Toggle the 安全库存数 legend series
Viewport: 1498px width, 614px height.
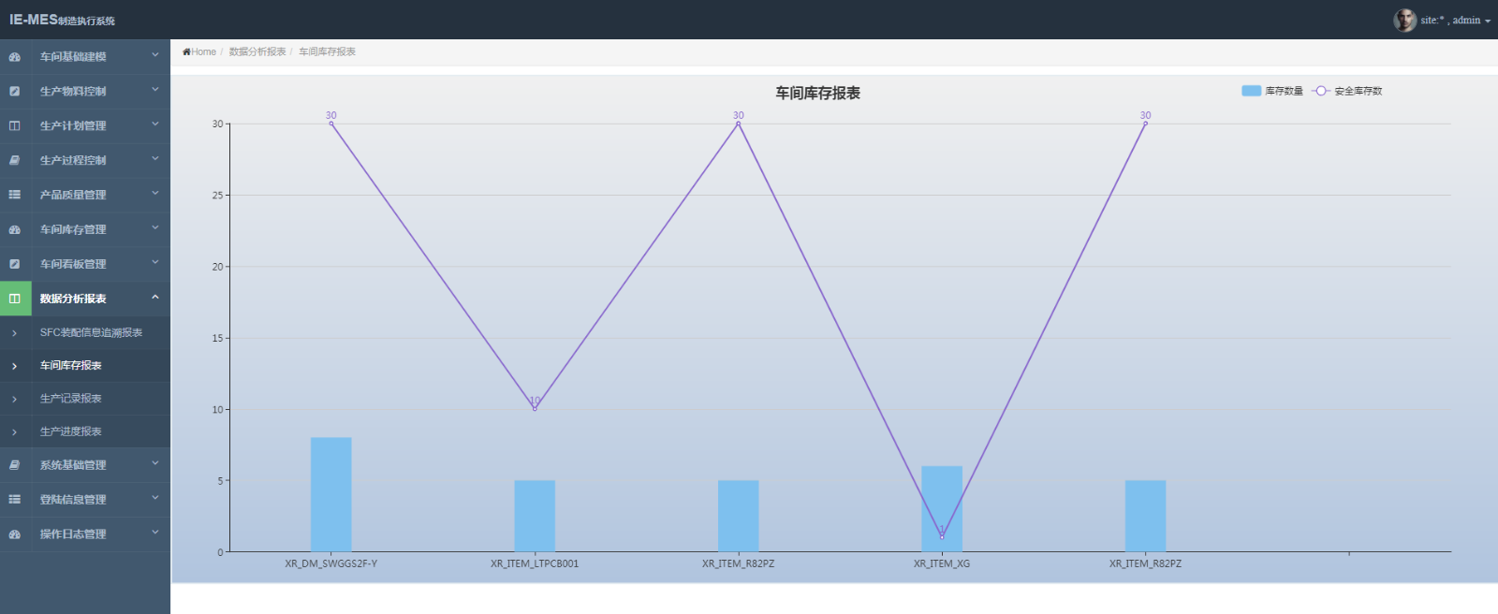(1346, 91)
